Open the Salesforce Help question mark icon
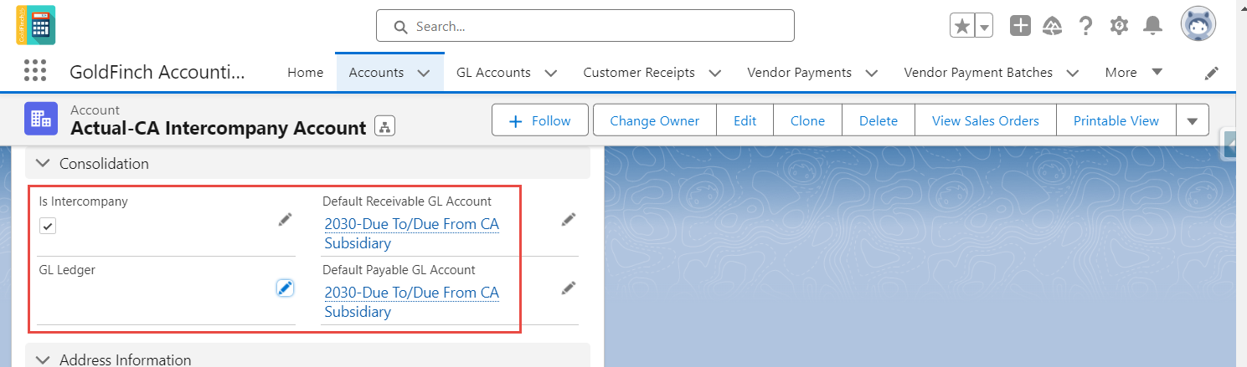Screen dimensions: 1247x367 [x=1085, y=26]
